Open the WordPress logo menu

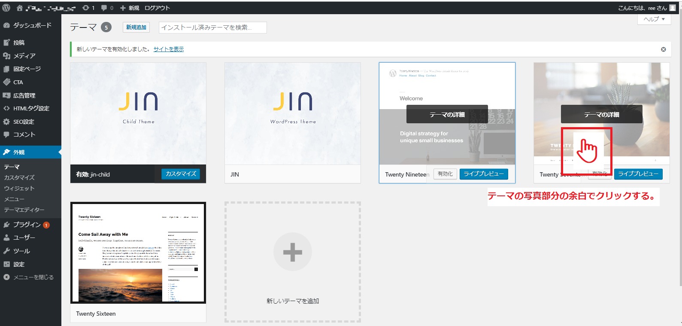[6, 8]
